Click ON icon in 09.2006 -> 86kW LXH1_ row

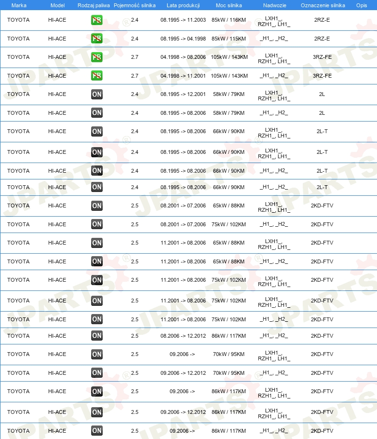[x=96, y=391]
